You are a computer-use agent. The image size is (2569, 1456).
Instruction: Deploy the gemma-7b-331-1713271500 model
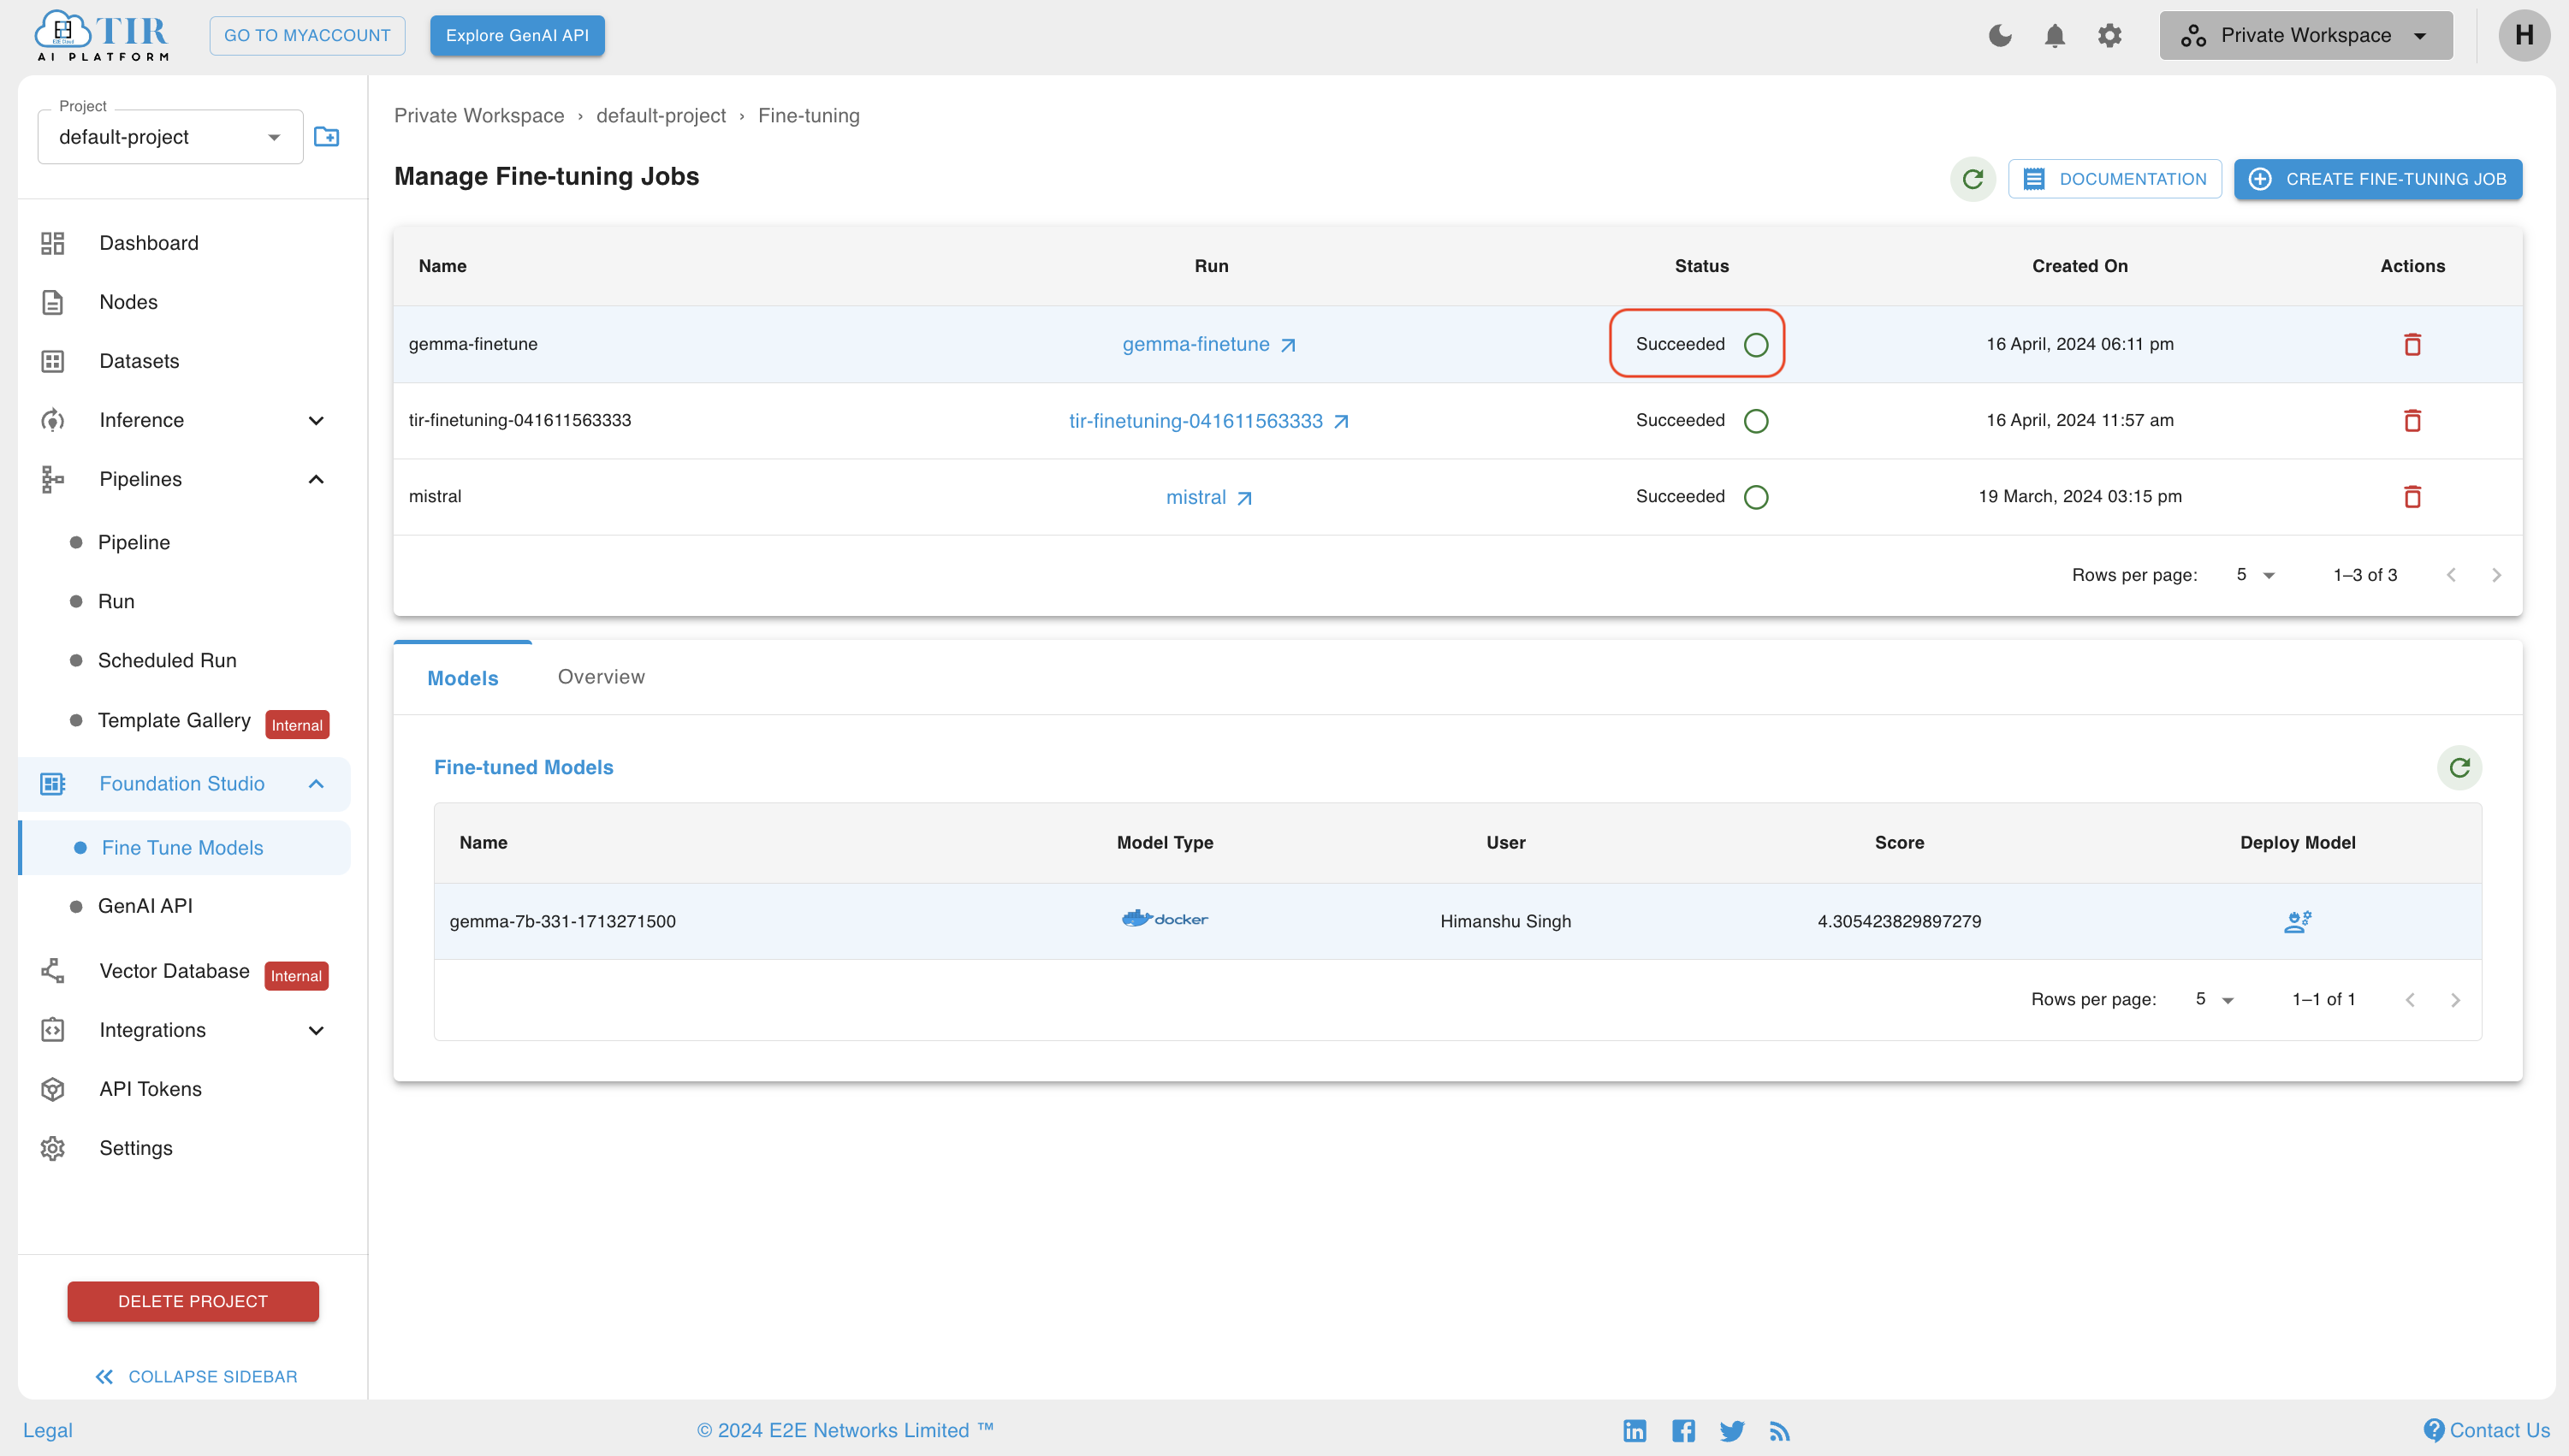[x=2298, y=921]
